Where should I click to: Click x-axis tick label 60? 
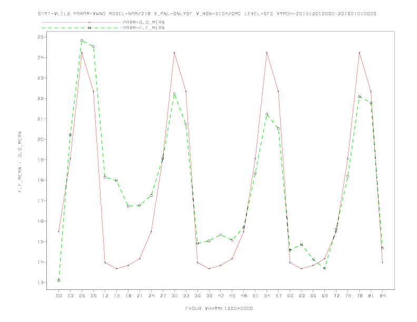point(290,296)
